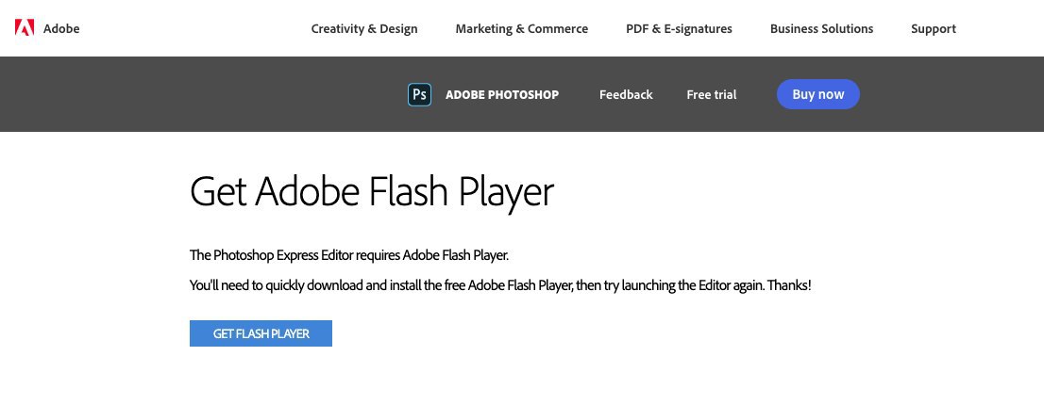Select the ADOBE PHOTOSHOP product title
1044x405 pixels.
(x=502, y=94)
